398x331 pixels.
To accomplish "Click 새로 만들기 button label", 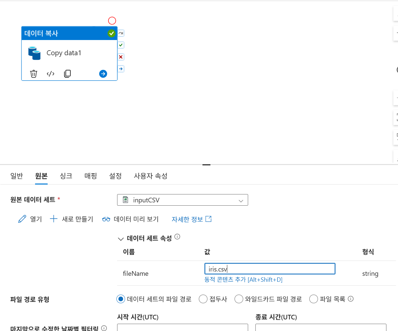I will tap(78, 219).
